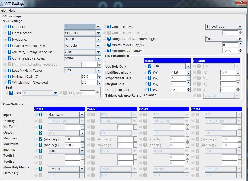Click the VVT Maximum Slew value field
The height and width of the screenshot is (181, 248).
[89, 82]
